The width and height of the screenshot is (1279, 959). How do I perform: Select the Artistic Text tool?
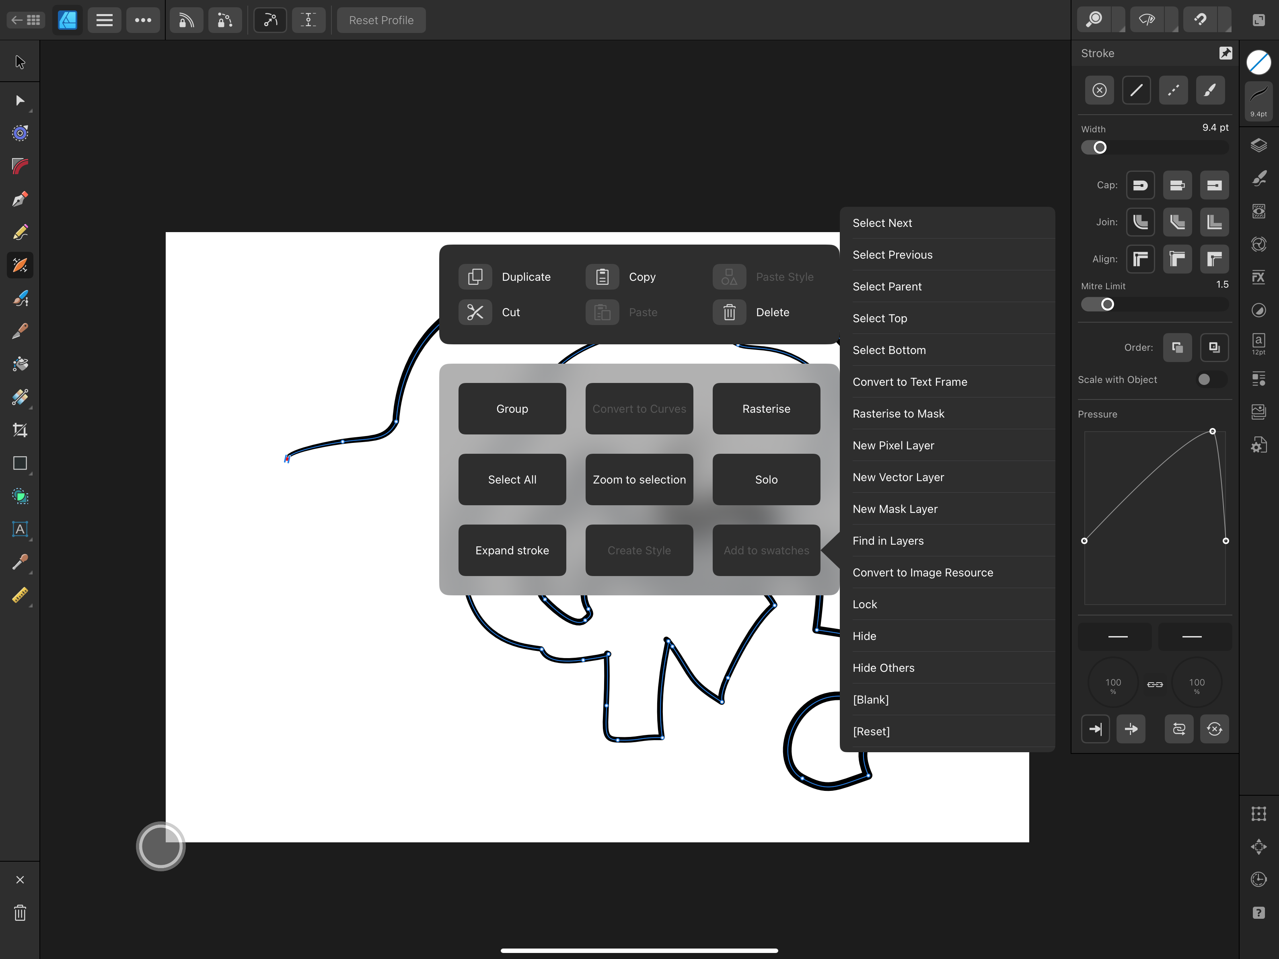20,529
